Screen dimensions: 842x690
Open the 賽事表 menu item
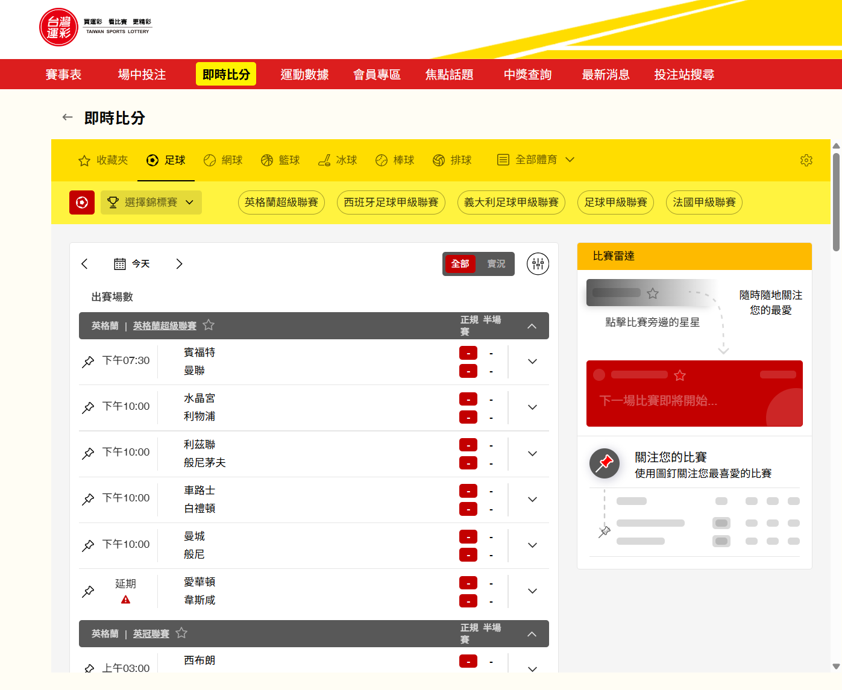tap(63, 75)
